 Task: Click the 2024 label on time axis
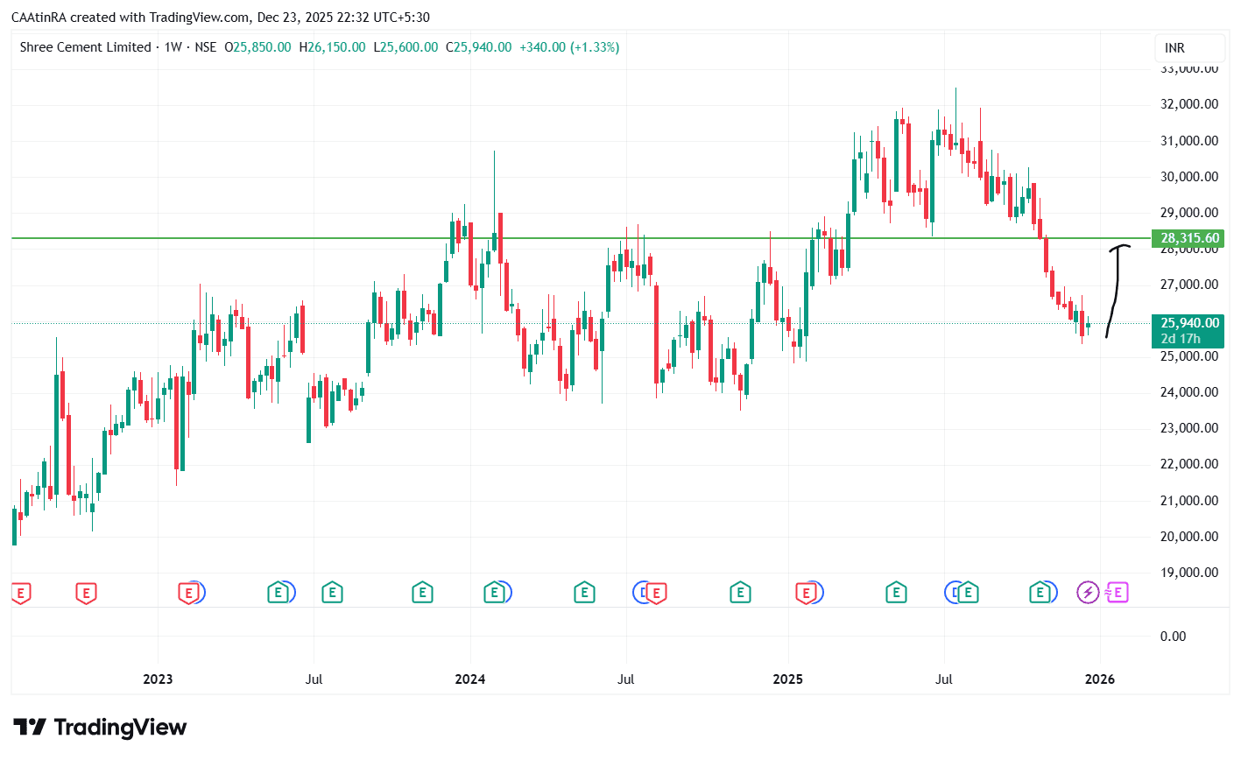pos(470,679)
